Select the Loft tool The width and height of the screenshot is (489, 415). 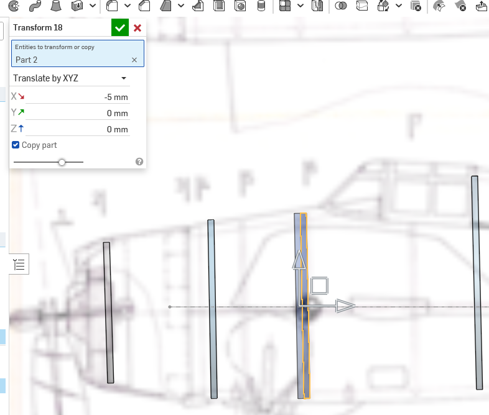[x=56, y=6]
